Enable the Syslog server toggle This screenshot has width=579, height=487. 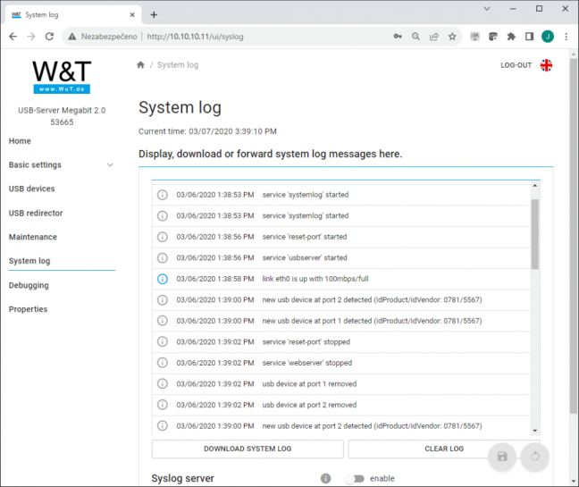point(355,479)
